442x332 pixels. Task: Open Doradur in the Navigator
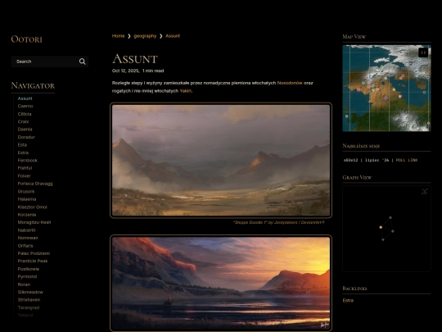pyautogui.click(x=26, y=137)
